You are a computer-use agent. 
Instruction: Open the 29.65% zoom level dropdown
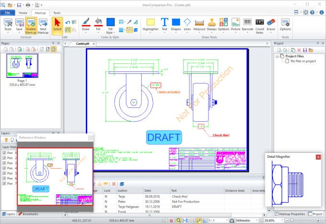click(x=282, y=220)
